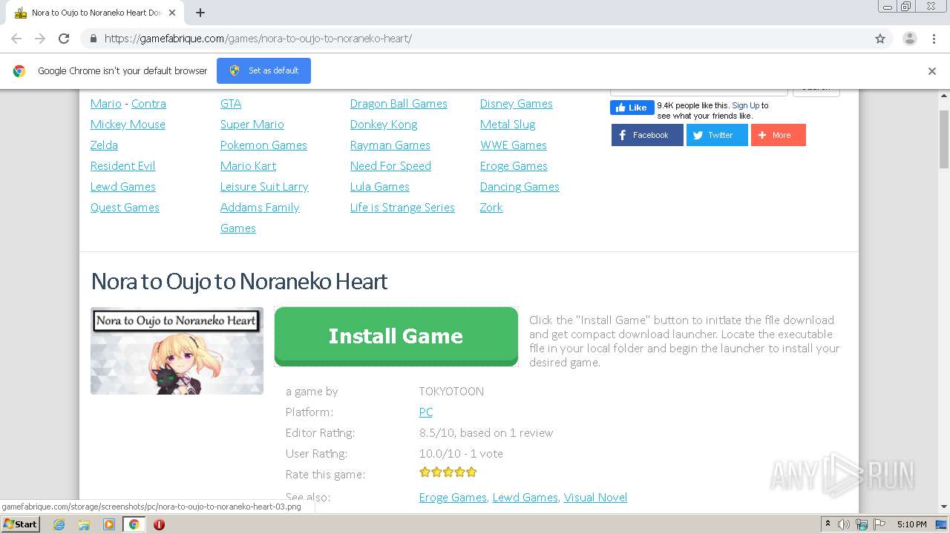Open the WWE Games link
950x534 pixels.
tap(514, 145)
